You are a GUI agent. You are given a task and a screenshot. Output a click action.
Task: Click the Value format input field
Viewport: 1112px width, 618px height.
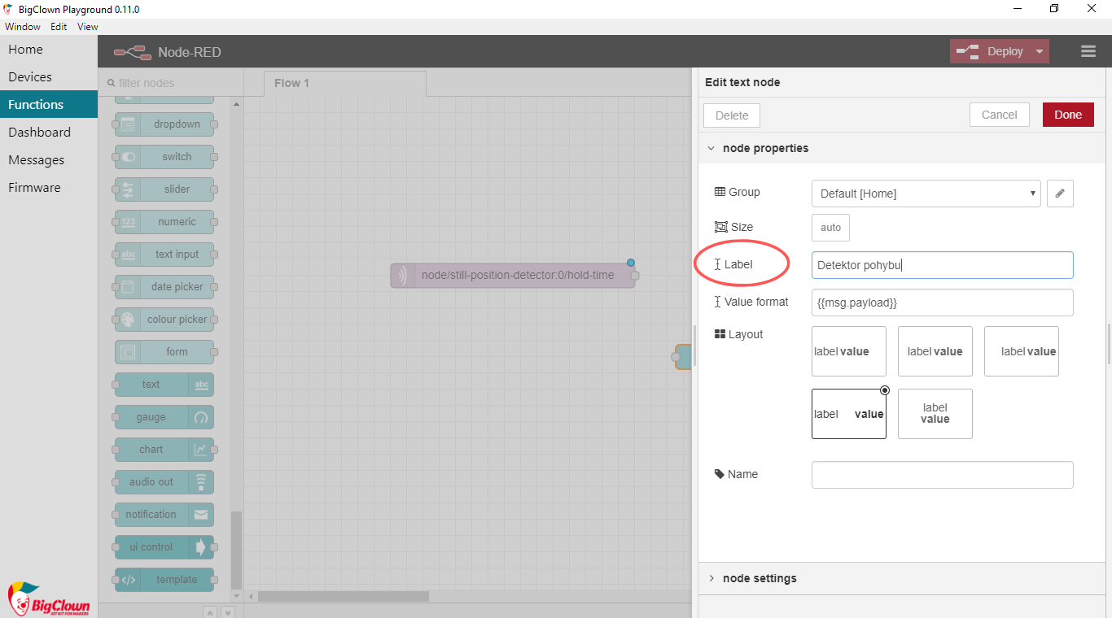pos(943,302)
